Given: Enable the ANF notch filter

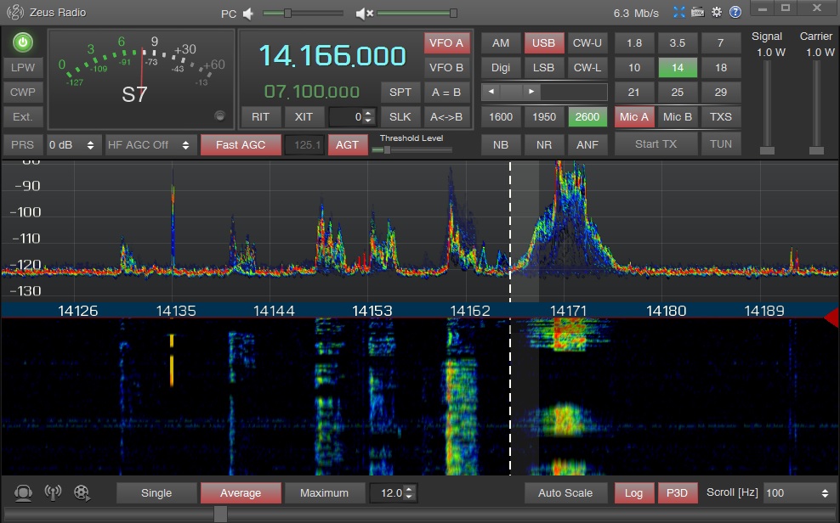Looking at the screenshot, I should point(587,144).
